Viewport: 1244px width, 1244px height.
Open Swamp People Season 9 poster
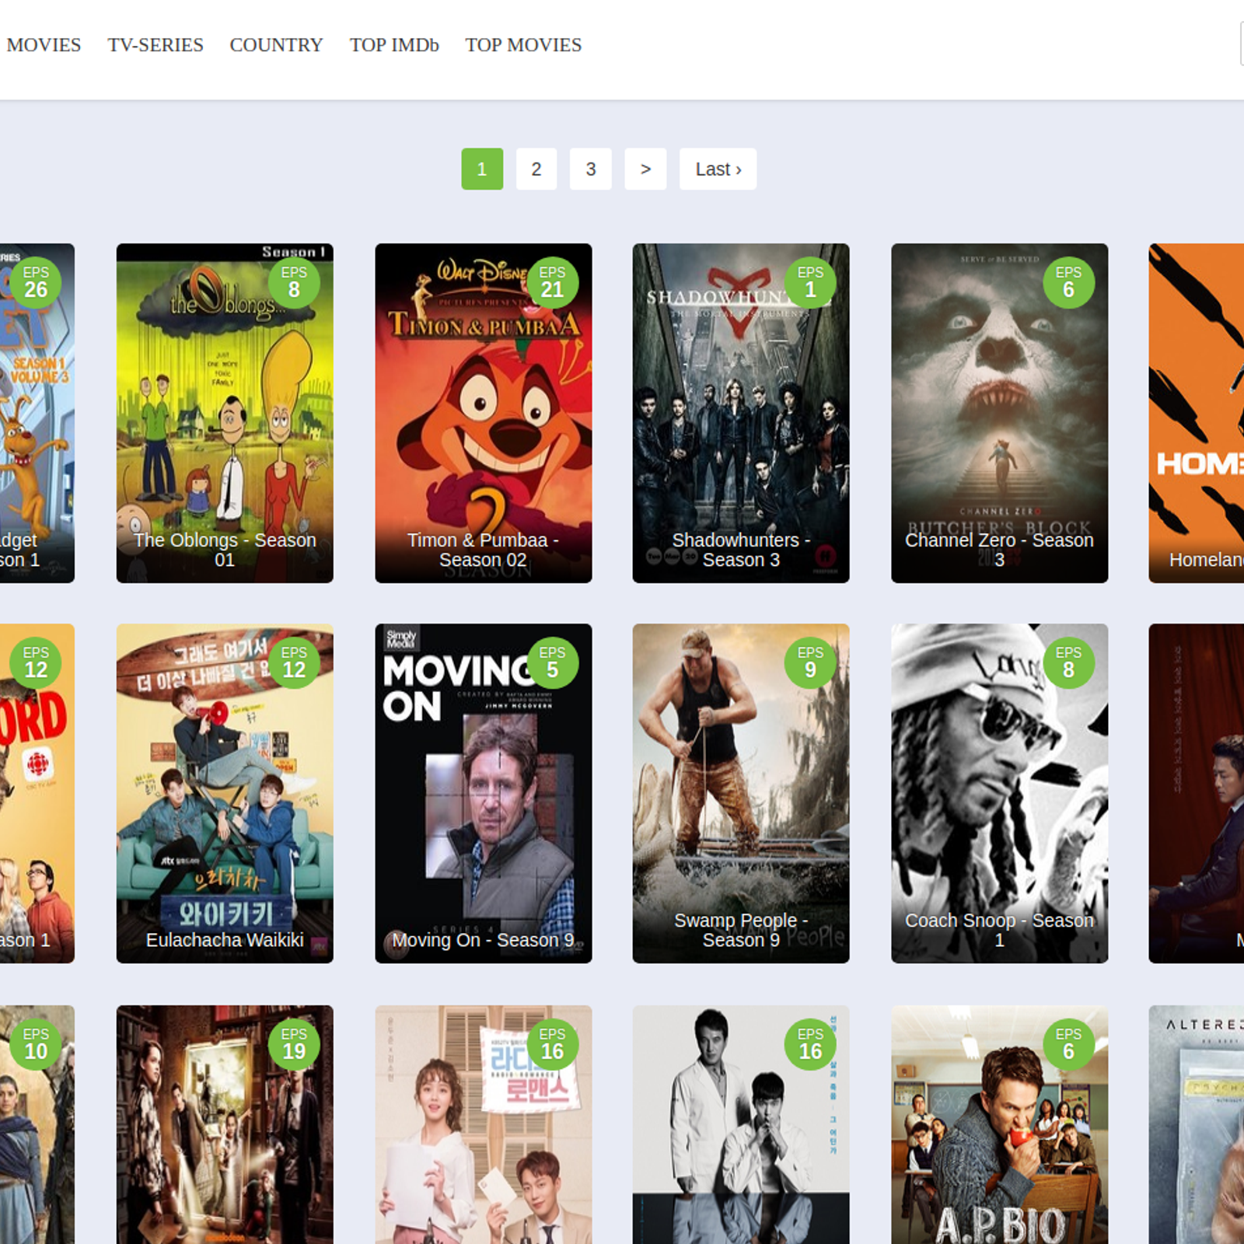[x=741, y=793]
